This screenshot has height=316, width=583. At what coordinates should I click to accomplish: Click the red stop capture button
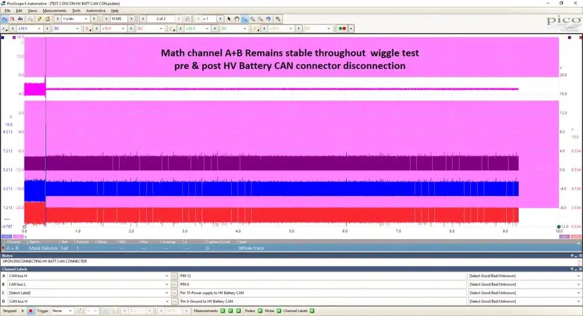pyautogui.click(x=31, y=311)
